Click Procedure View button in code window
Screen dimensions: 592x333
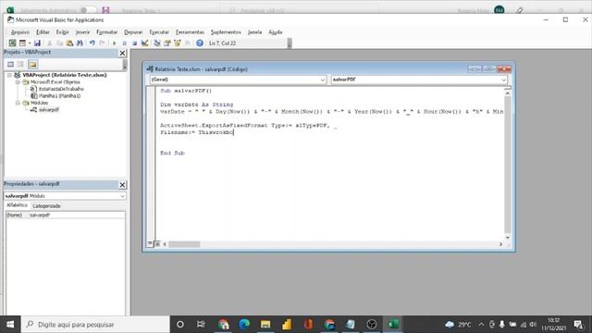150,244
